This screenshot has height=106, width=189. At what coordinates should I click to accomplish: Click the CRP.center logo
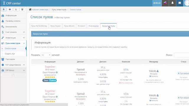[12, 3]
